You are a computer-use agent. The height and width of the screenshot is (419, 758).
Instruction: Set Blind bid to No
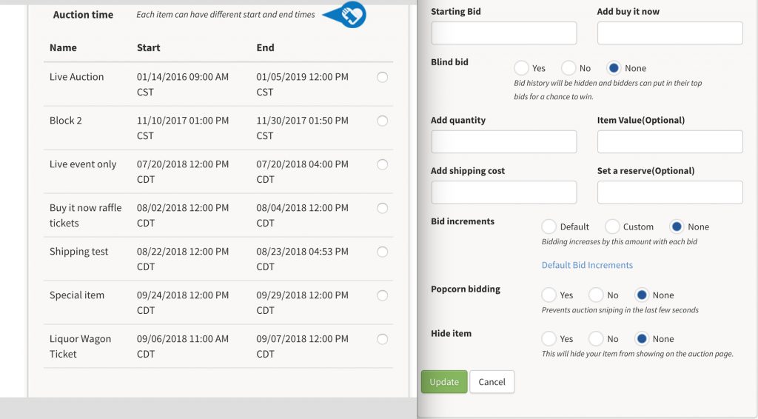click(568, 68)
